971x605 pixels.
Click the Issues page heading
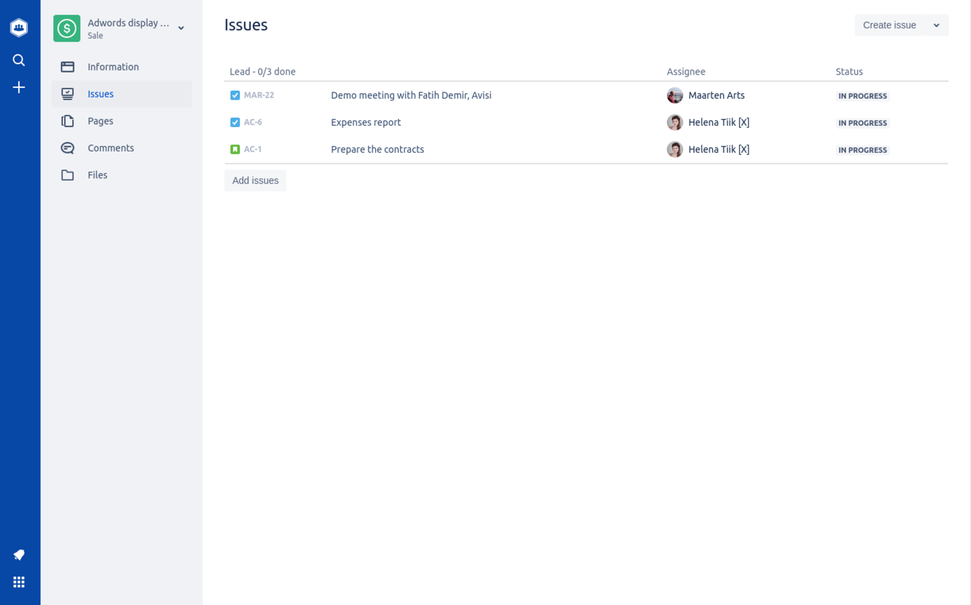click(x=246, y=25)
